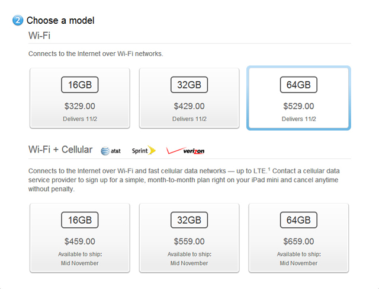Choose the Cellular 64GB $659.00 model
The width and height of the screenshot is (379, 289).
point(298,238)
